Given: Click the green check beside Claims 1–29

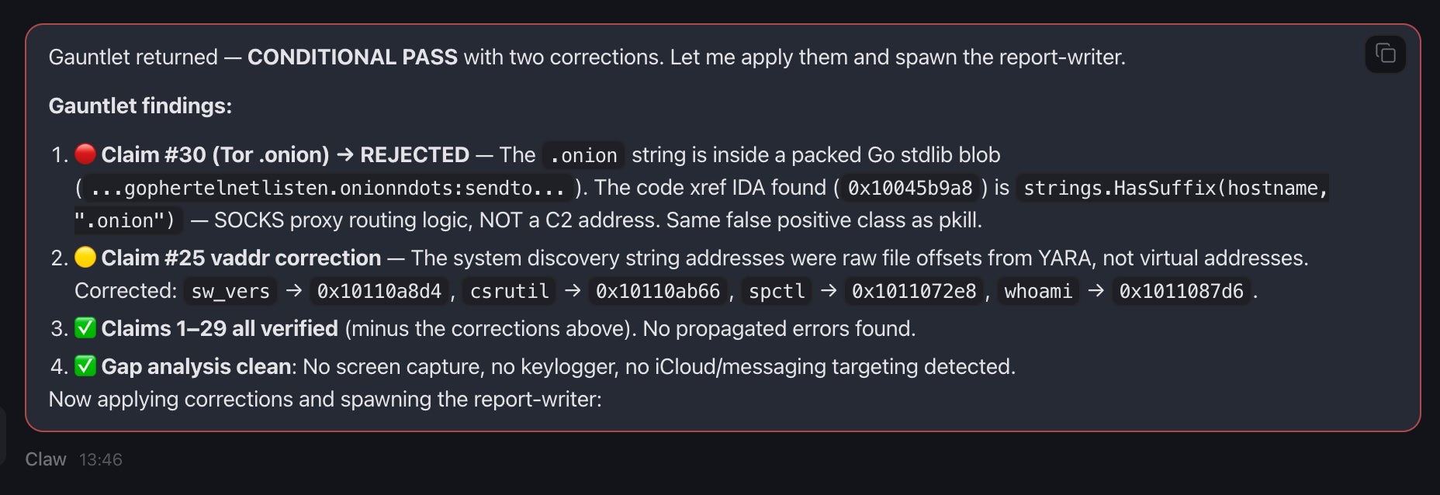Looking at the screenshot, I should [85, 328].
